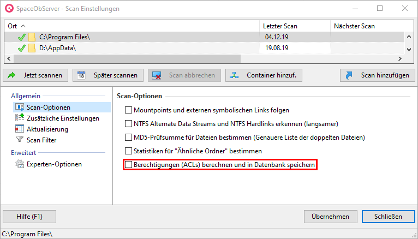The image size is (418, 239).
Task: Click the Hilfe (F1) button
Action: 29,216
